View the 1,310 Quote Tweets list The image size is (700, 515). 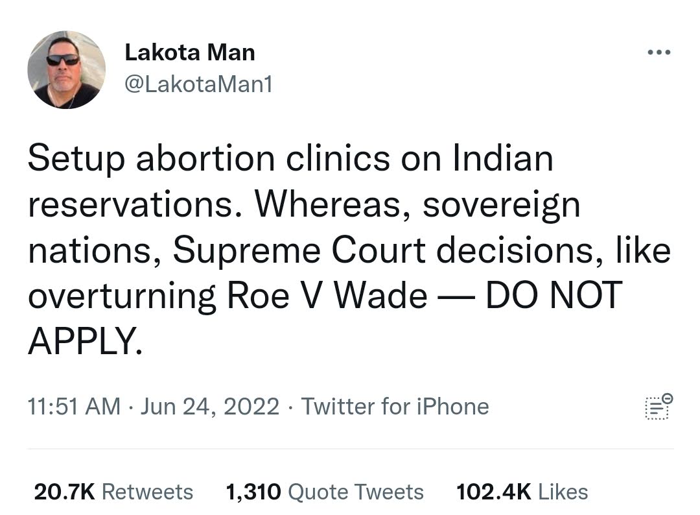[325, 492]
